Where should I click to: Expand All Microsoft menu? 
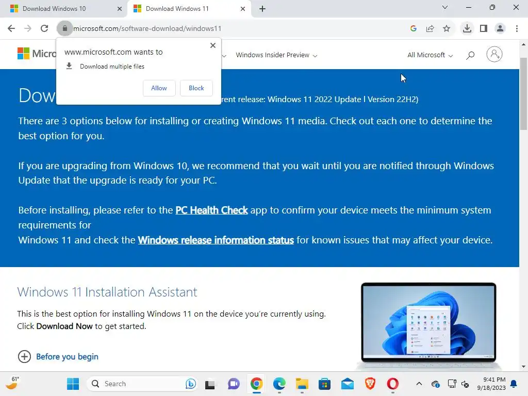coord(430,55)
